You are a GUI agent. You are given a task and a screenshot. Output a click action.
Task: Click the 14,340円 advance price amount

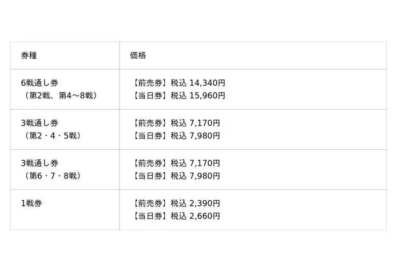click(x=207, y=83)
